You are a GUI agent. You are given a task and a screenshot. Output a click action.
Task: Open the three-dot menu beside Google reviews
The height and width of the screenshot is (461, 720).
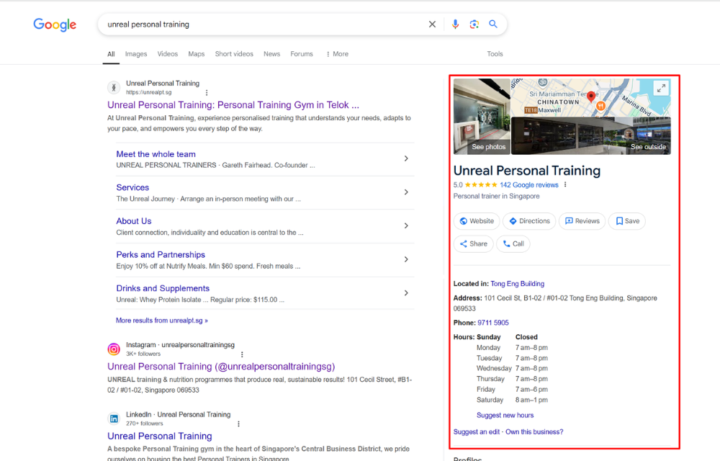(x=565, y=184)
